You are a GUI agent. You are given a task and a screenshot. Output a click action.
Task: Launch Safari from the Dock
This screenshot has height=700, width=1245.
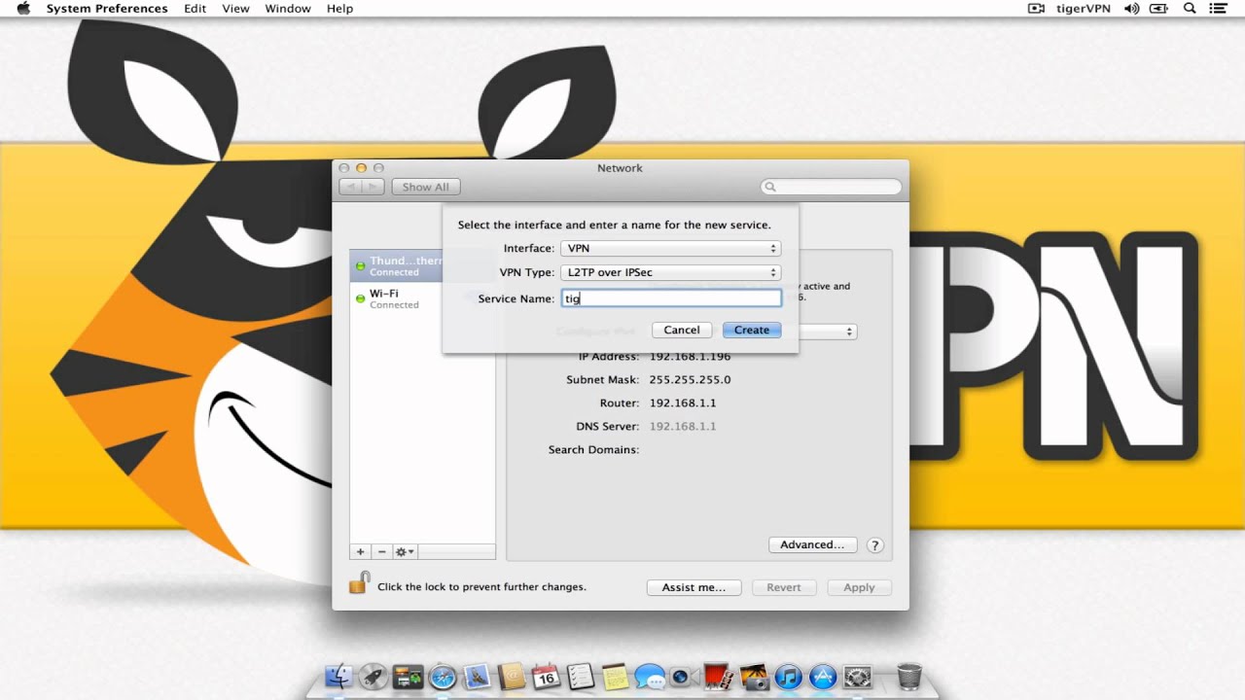click(443, 677)
